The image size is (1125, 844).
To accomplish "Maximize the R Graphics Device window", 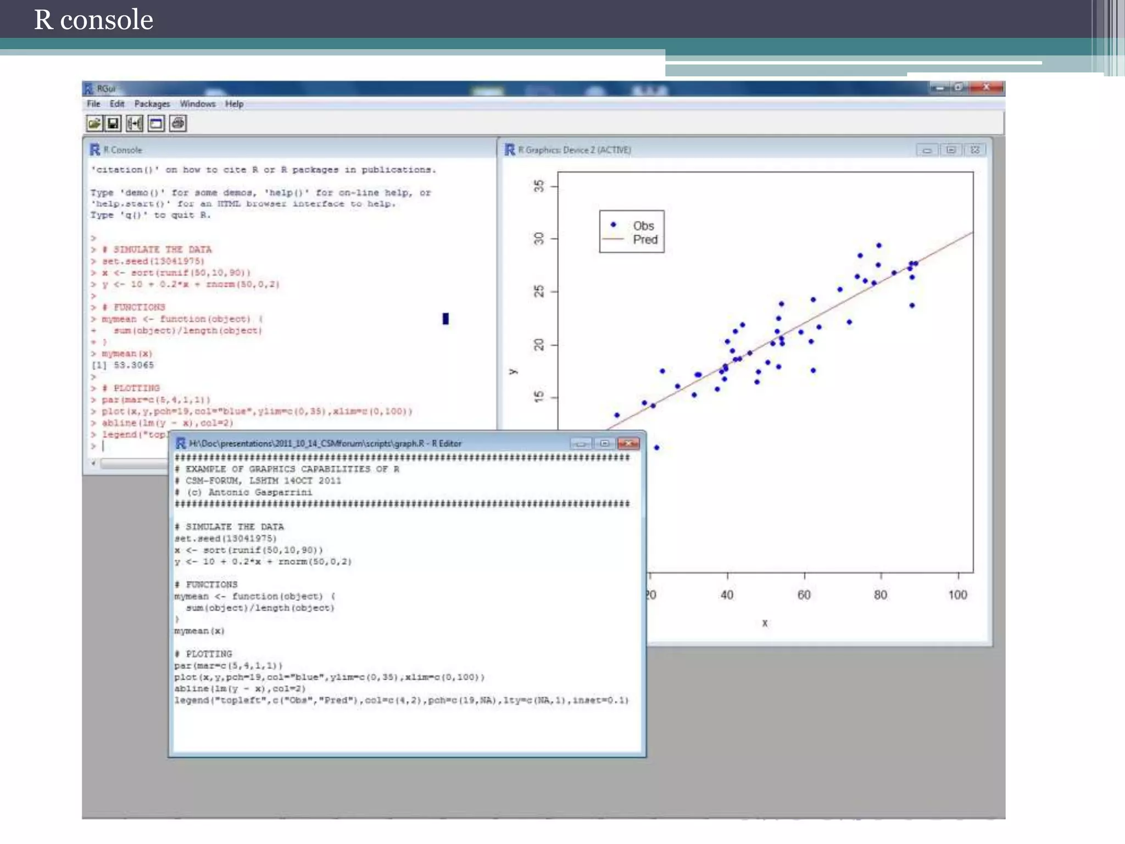I will [951, 150].
